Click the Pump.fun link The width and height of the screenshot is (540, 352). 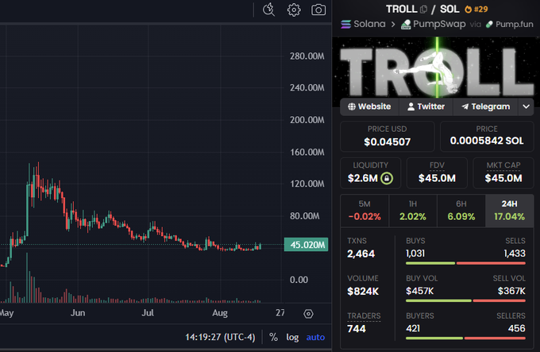pos(514,25)
